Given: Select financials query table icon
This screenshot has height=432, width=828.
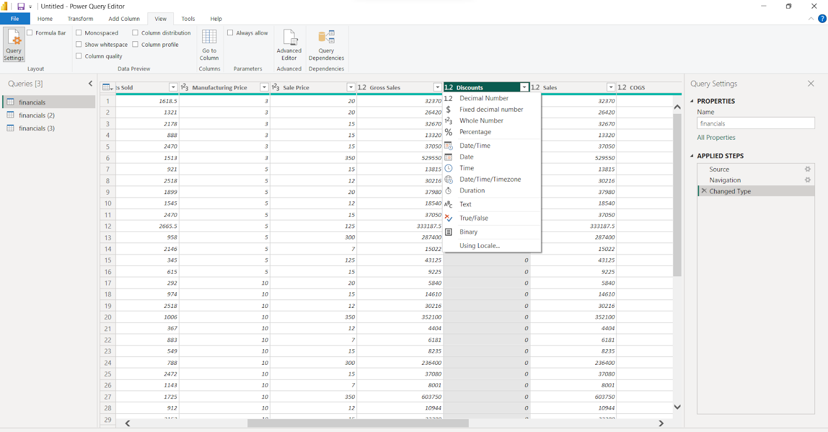Looking at the screenshot, I should coord(10,102).
